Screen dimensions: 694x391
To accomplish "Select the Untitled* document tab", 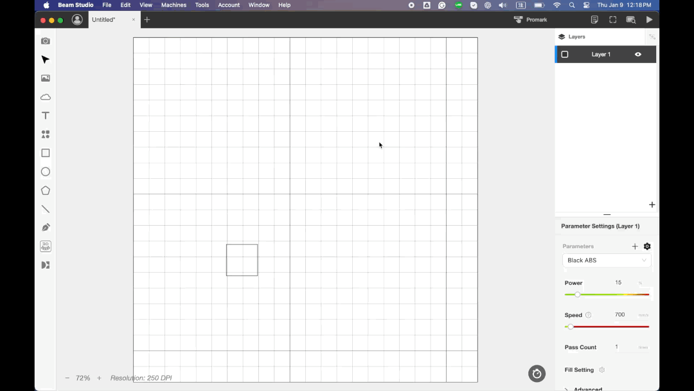I will click(x=114, y=19).
